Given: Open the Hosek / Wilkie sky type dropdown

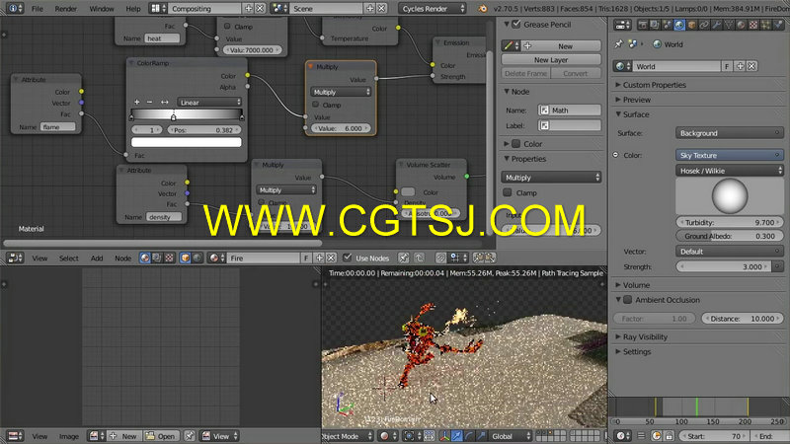Looking at the screenshot, I should coord(729,171).
